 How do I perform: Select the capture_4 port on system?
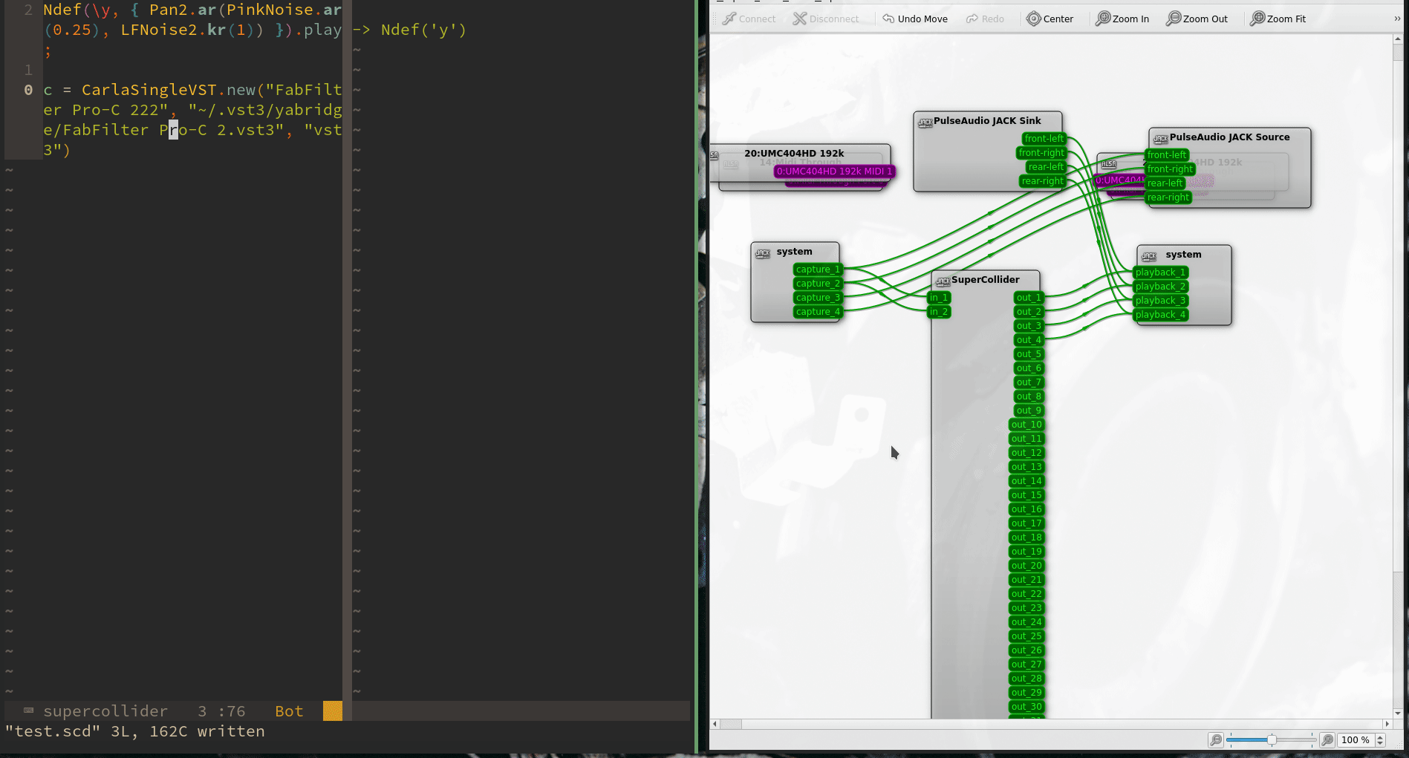click(x=818, y=312)
